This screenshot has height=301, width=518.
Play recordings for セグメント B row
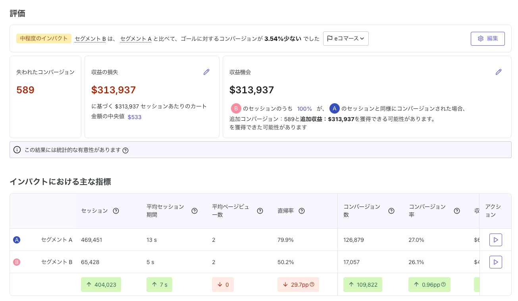point(496,262)
